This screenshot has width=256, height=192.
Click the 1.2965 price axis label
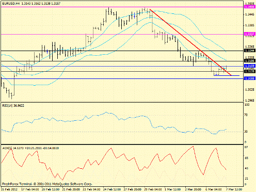click(x=250, y=100)
